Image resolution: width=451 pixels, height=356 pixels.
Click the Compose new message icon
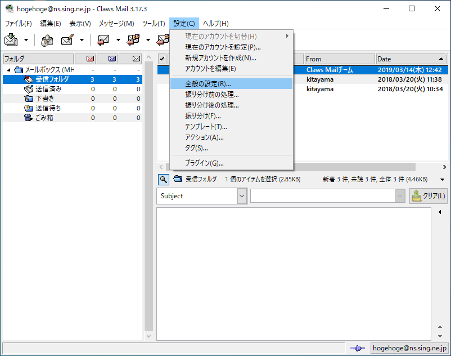tap(67, 40)
